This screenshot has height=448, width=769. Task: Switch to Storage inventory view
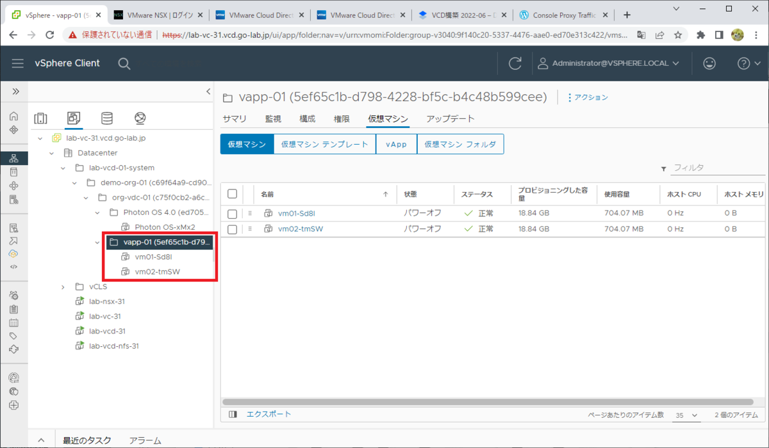click(x=107, y=118)
